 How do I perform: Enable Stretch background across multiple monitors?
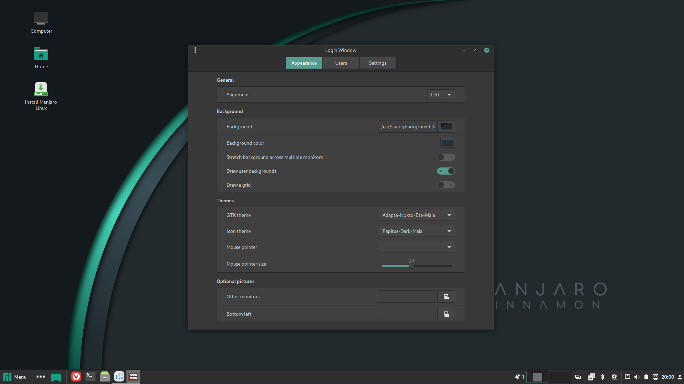tap(446, 157)
